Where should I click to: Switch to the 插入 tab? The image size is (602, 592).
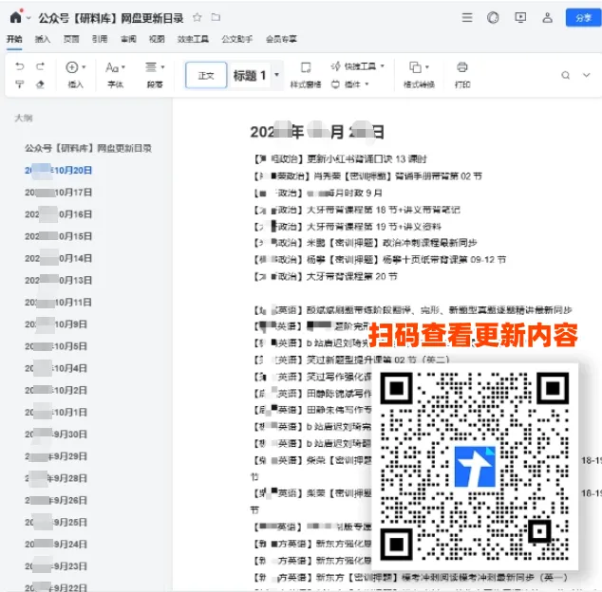click(43, 39)
